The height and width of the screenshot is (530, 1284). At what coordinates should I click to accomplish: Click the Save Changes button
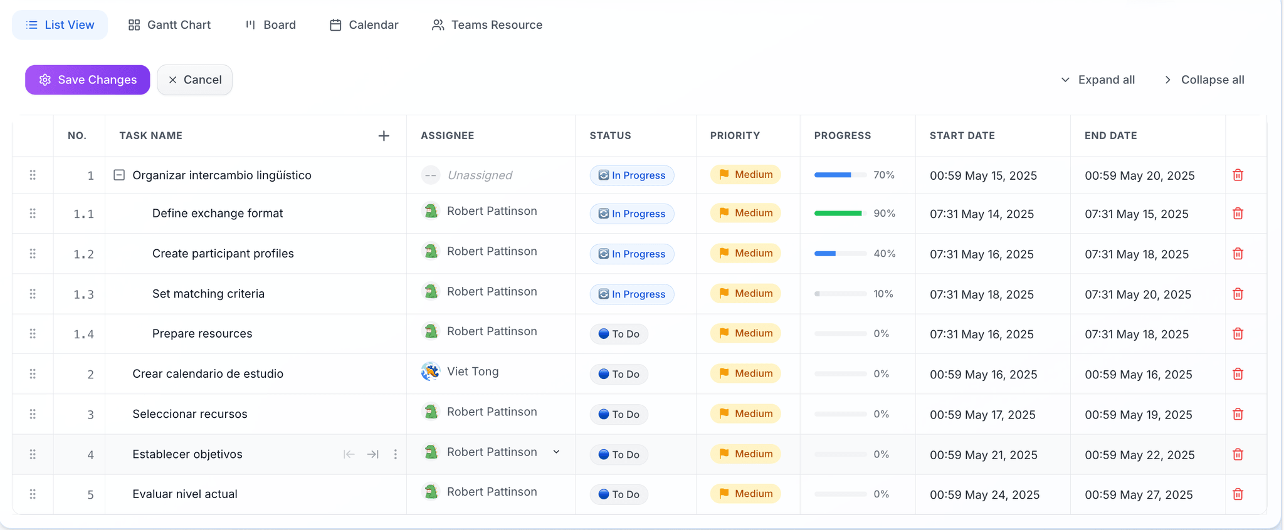[x=88, y=80]
